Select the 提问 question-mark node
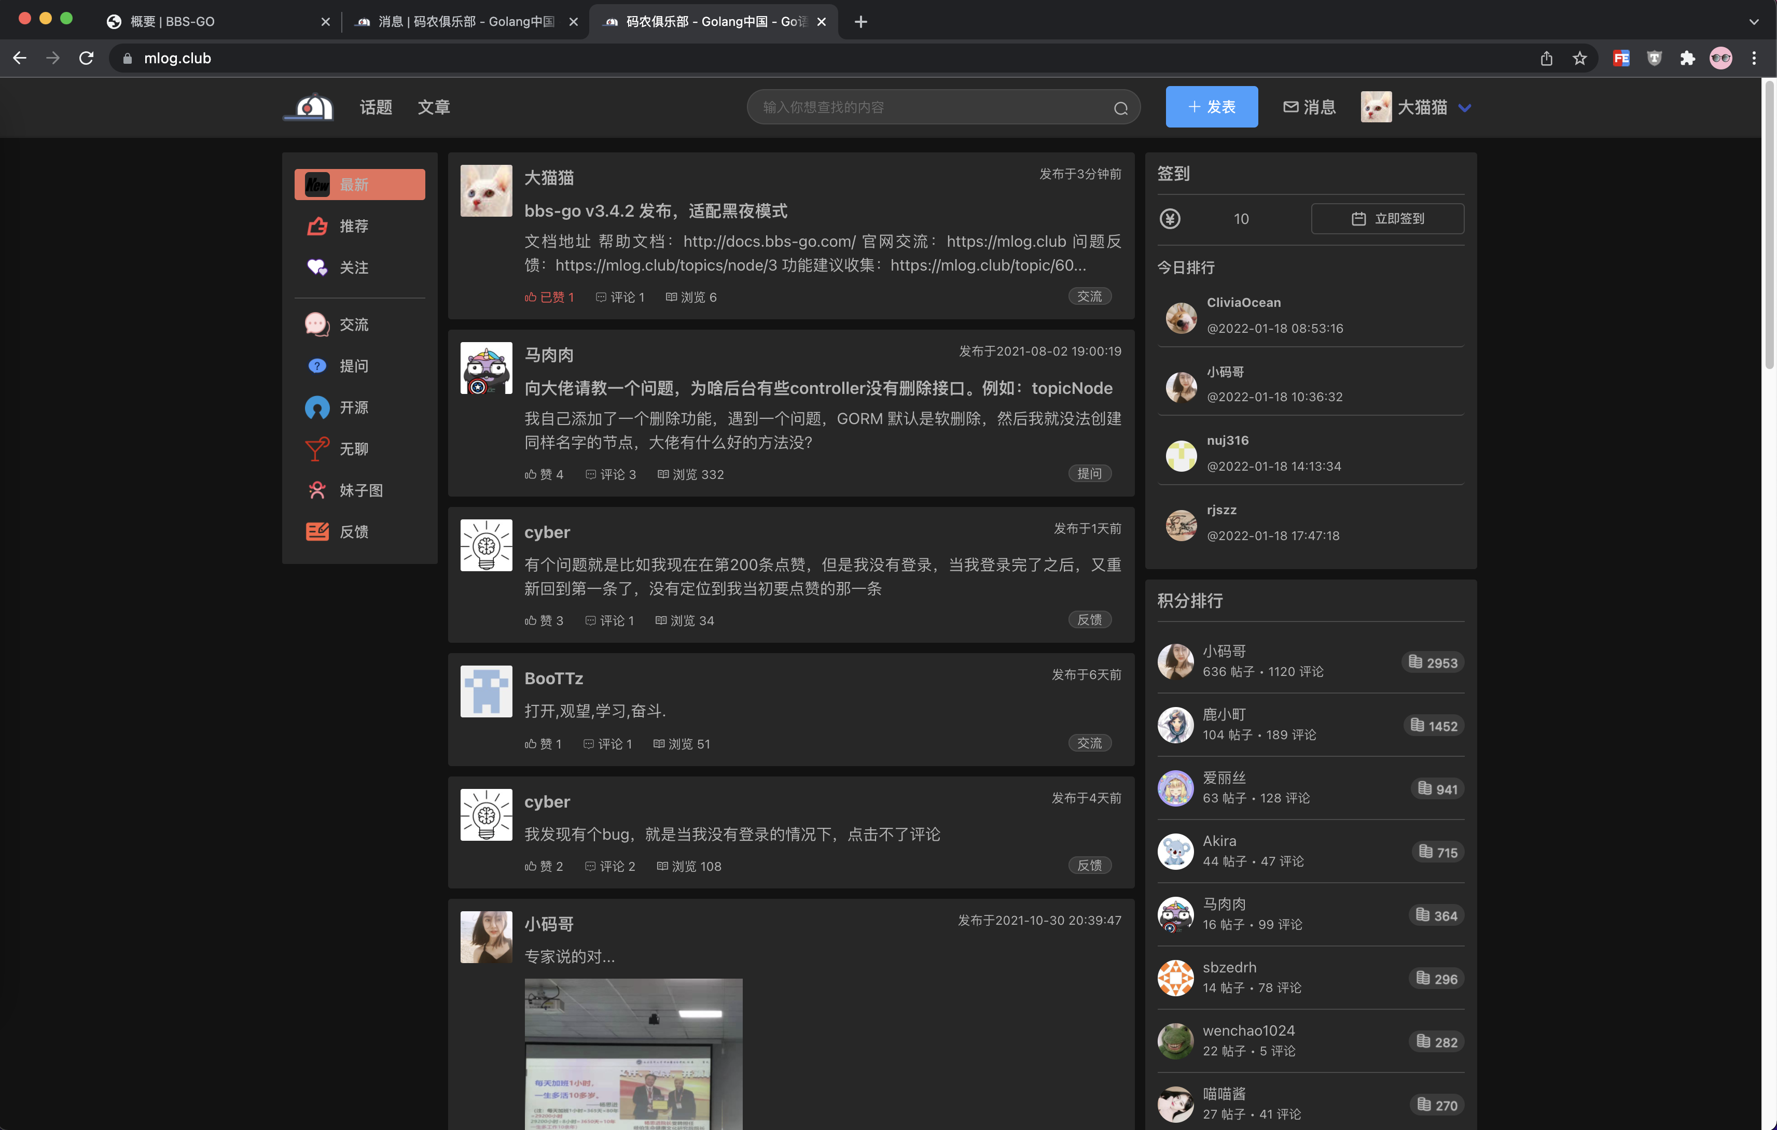This screenshot has height=1130, width=1777. click(317, 366)
